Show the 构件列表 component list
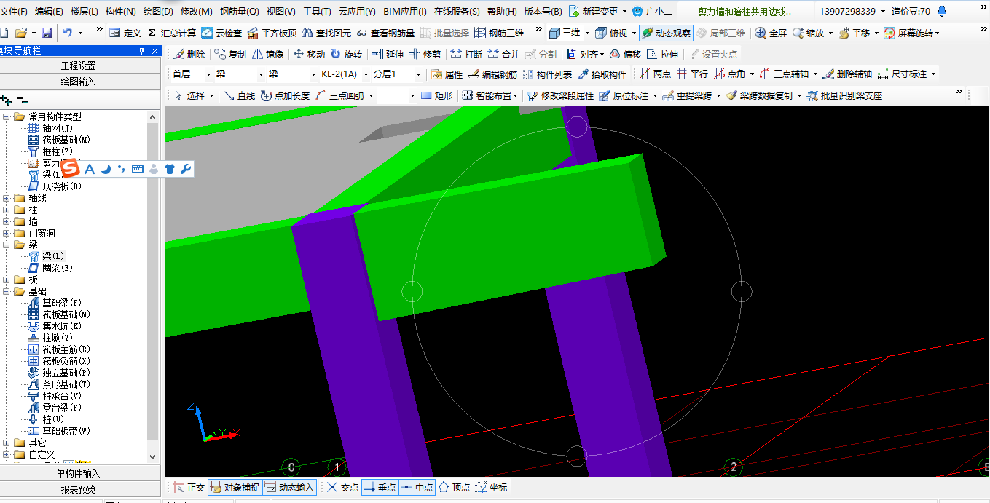The width and height of the screenshot is (990, 503). [547, 74]
